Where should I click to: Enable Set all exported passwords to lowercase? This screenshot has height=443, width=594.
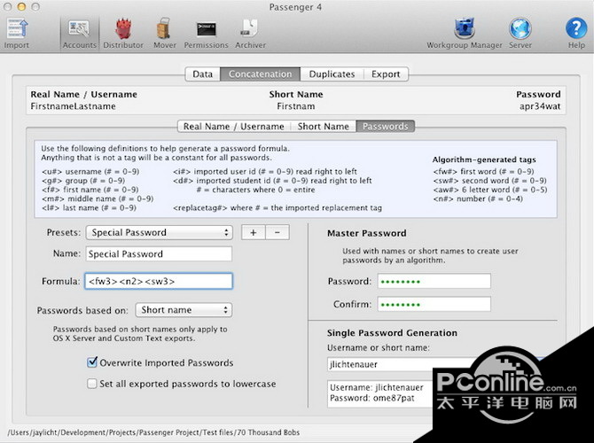pyautogui.click(x=91, y=384)
